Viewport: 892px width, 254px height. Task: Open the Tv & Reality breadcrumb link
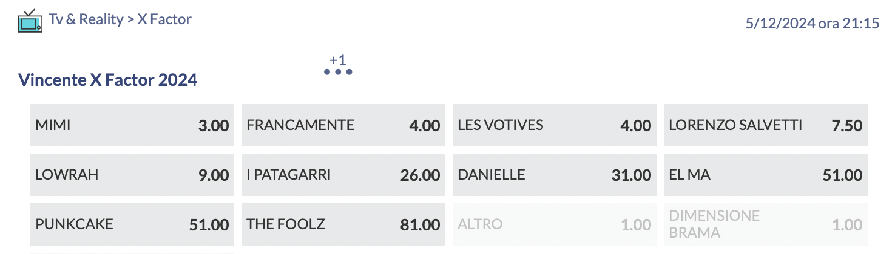click(x=86, y=19)
